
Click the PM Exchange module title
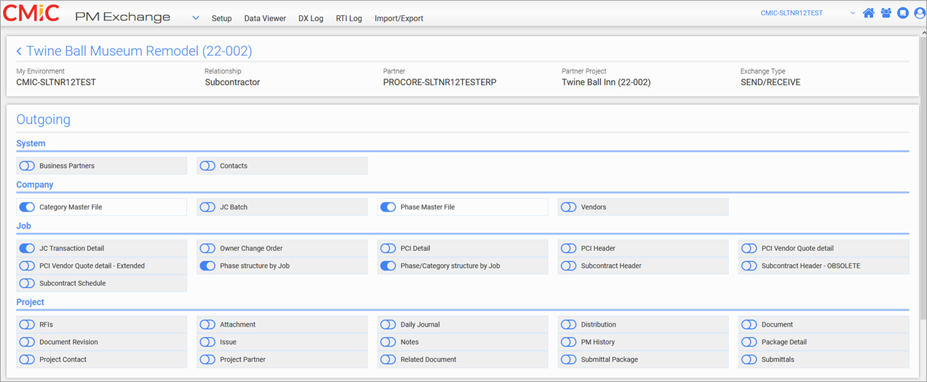[x=123, y=17]
